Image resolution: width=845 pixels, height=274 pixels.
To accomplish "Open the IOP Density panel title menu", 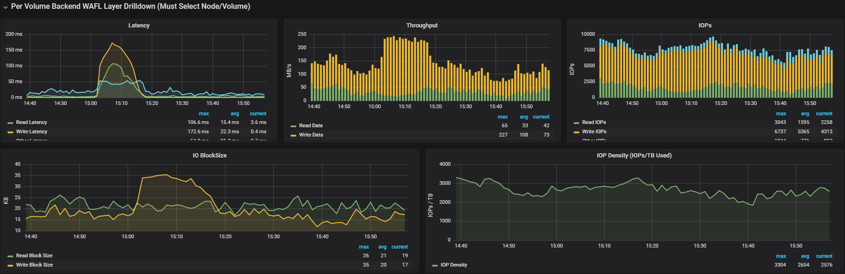I will [x=634, y=156].
